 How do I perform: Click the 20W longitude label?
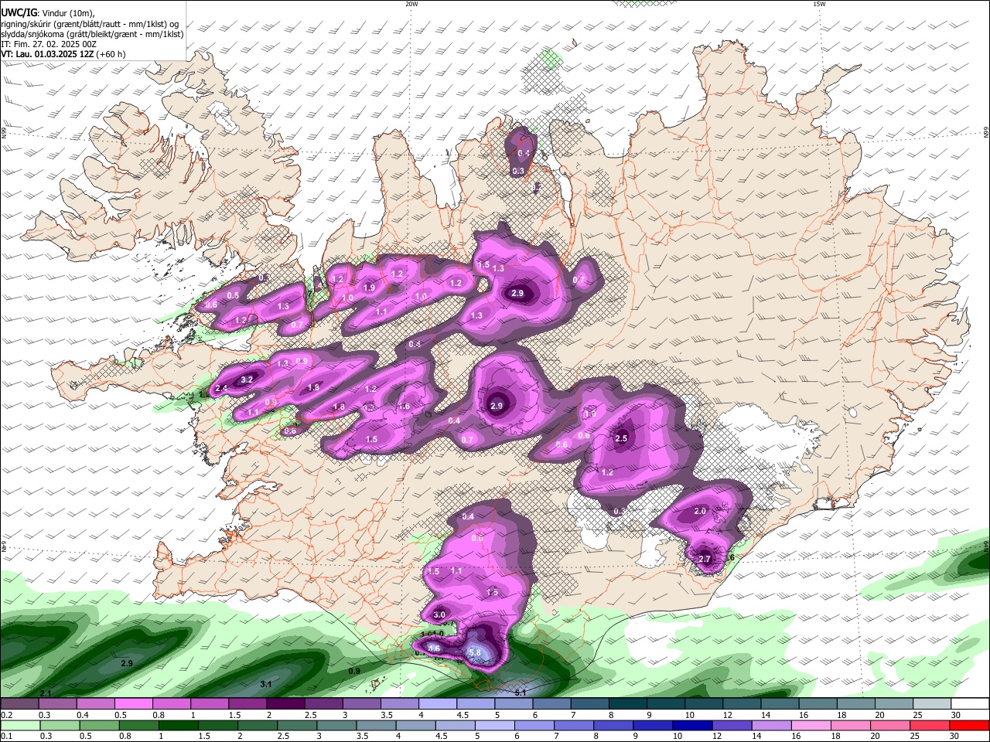pos(411,4)
